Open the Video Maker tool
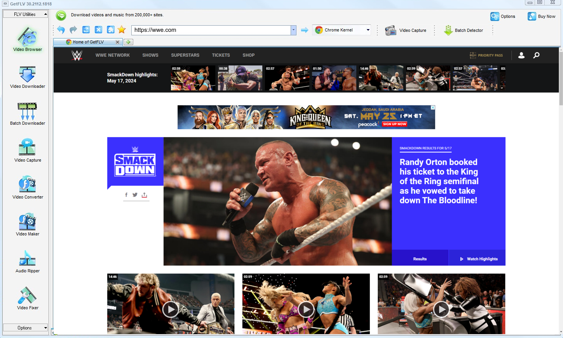The height and width of the screenshot is (338, 563). pos(28,225)
